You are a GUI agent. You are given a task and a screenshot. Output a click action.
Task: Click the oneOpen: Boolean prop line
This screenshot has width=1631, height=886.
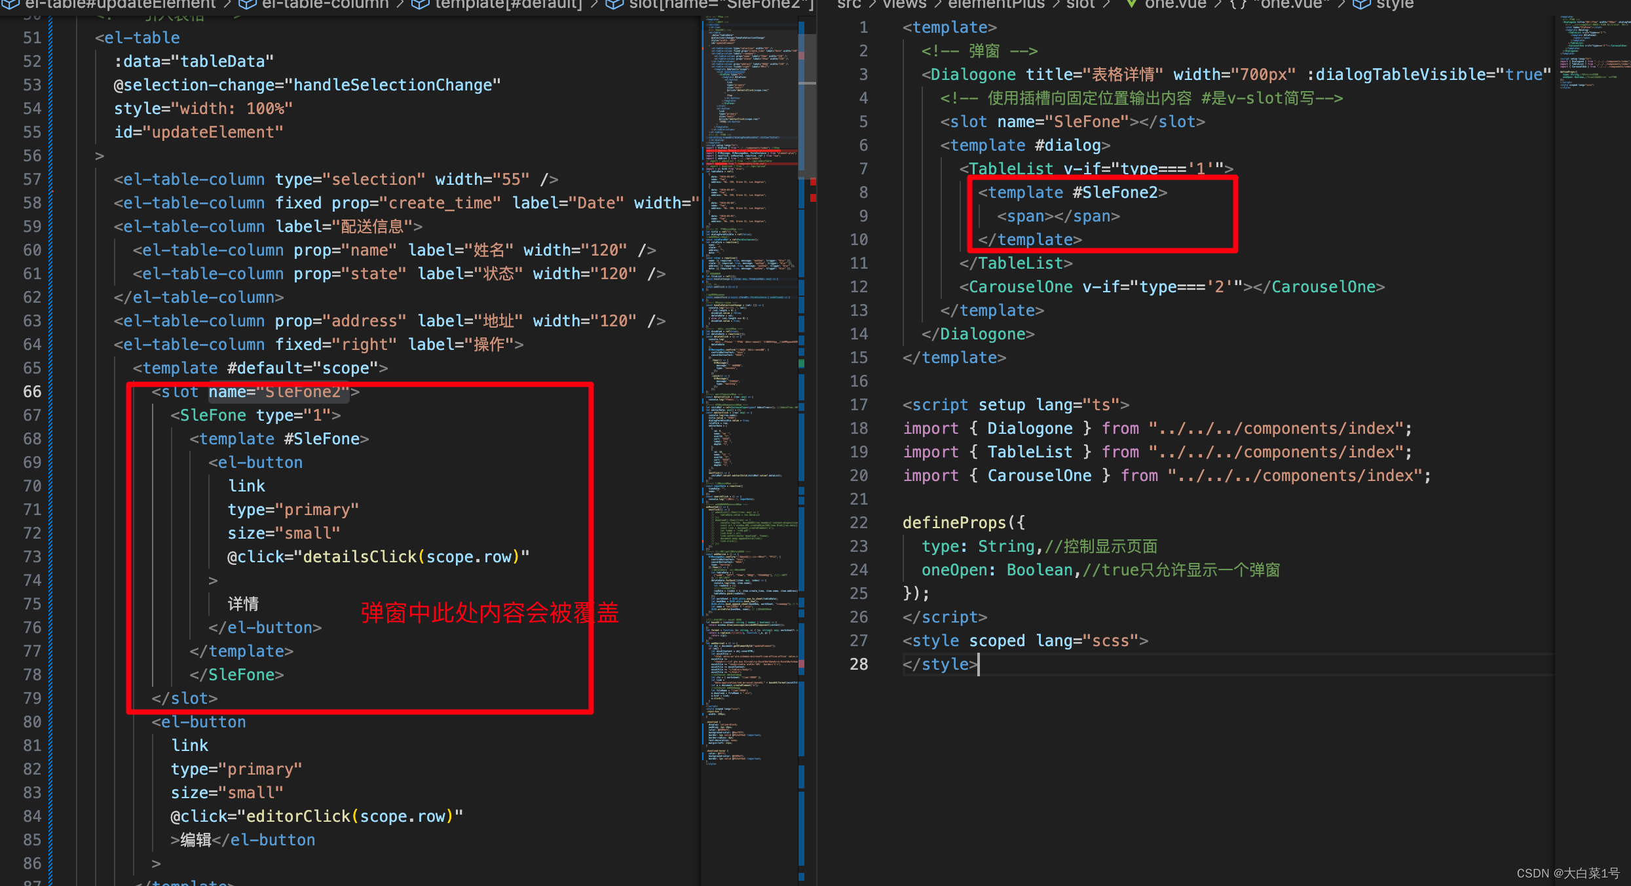point(1100,570)
